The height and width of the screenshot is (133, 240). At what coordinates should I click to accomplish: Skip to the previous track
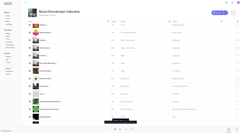[x=115, y=129]
